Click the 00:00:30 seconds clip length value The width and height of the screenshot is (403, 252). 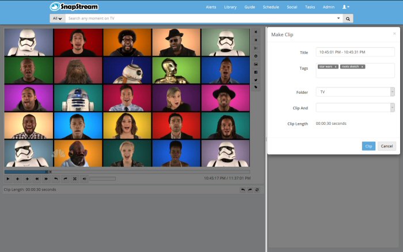click(x=331, y=124)
